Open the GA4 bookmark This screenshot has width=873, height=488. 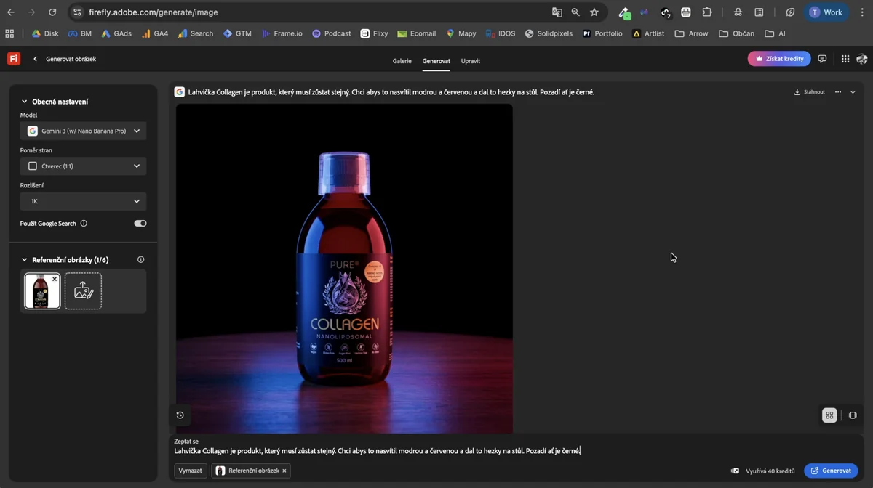pos(155,33)
